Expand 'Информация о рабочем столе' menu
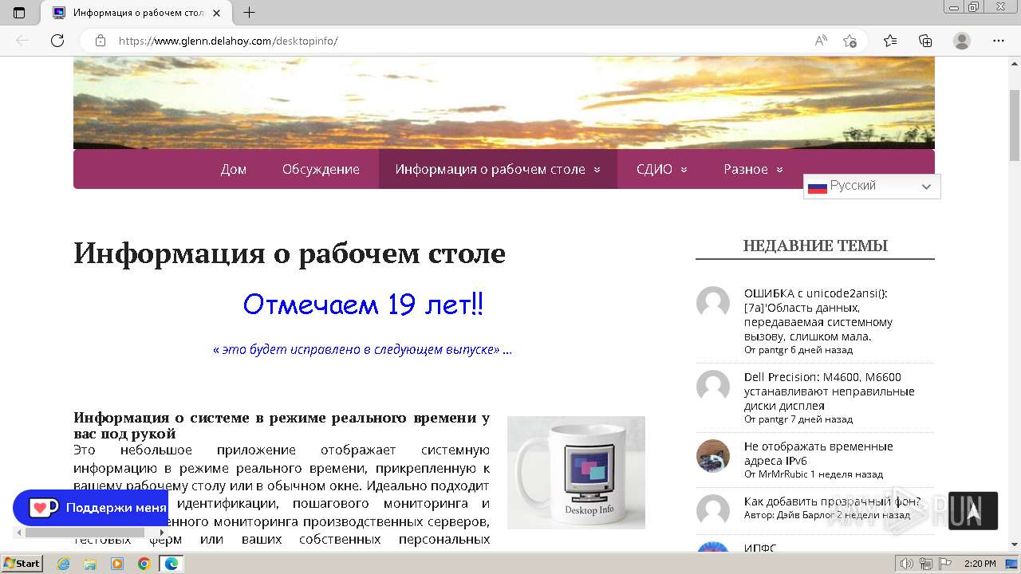Screen dimensions: 1021x574 498,169
